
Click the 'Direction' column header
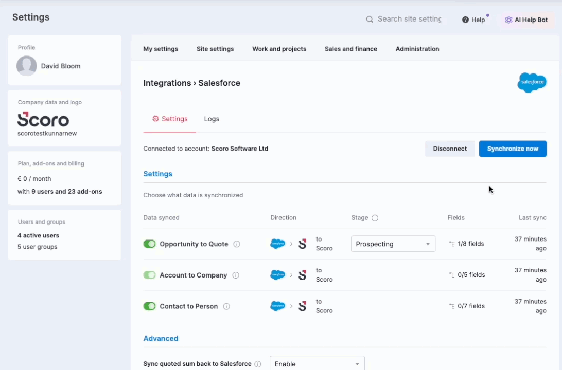[x=283, y=217]
